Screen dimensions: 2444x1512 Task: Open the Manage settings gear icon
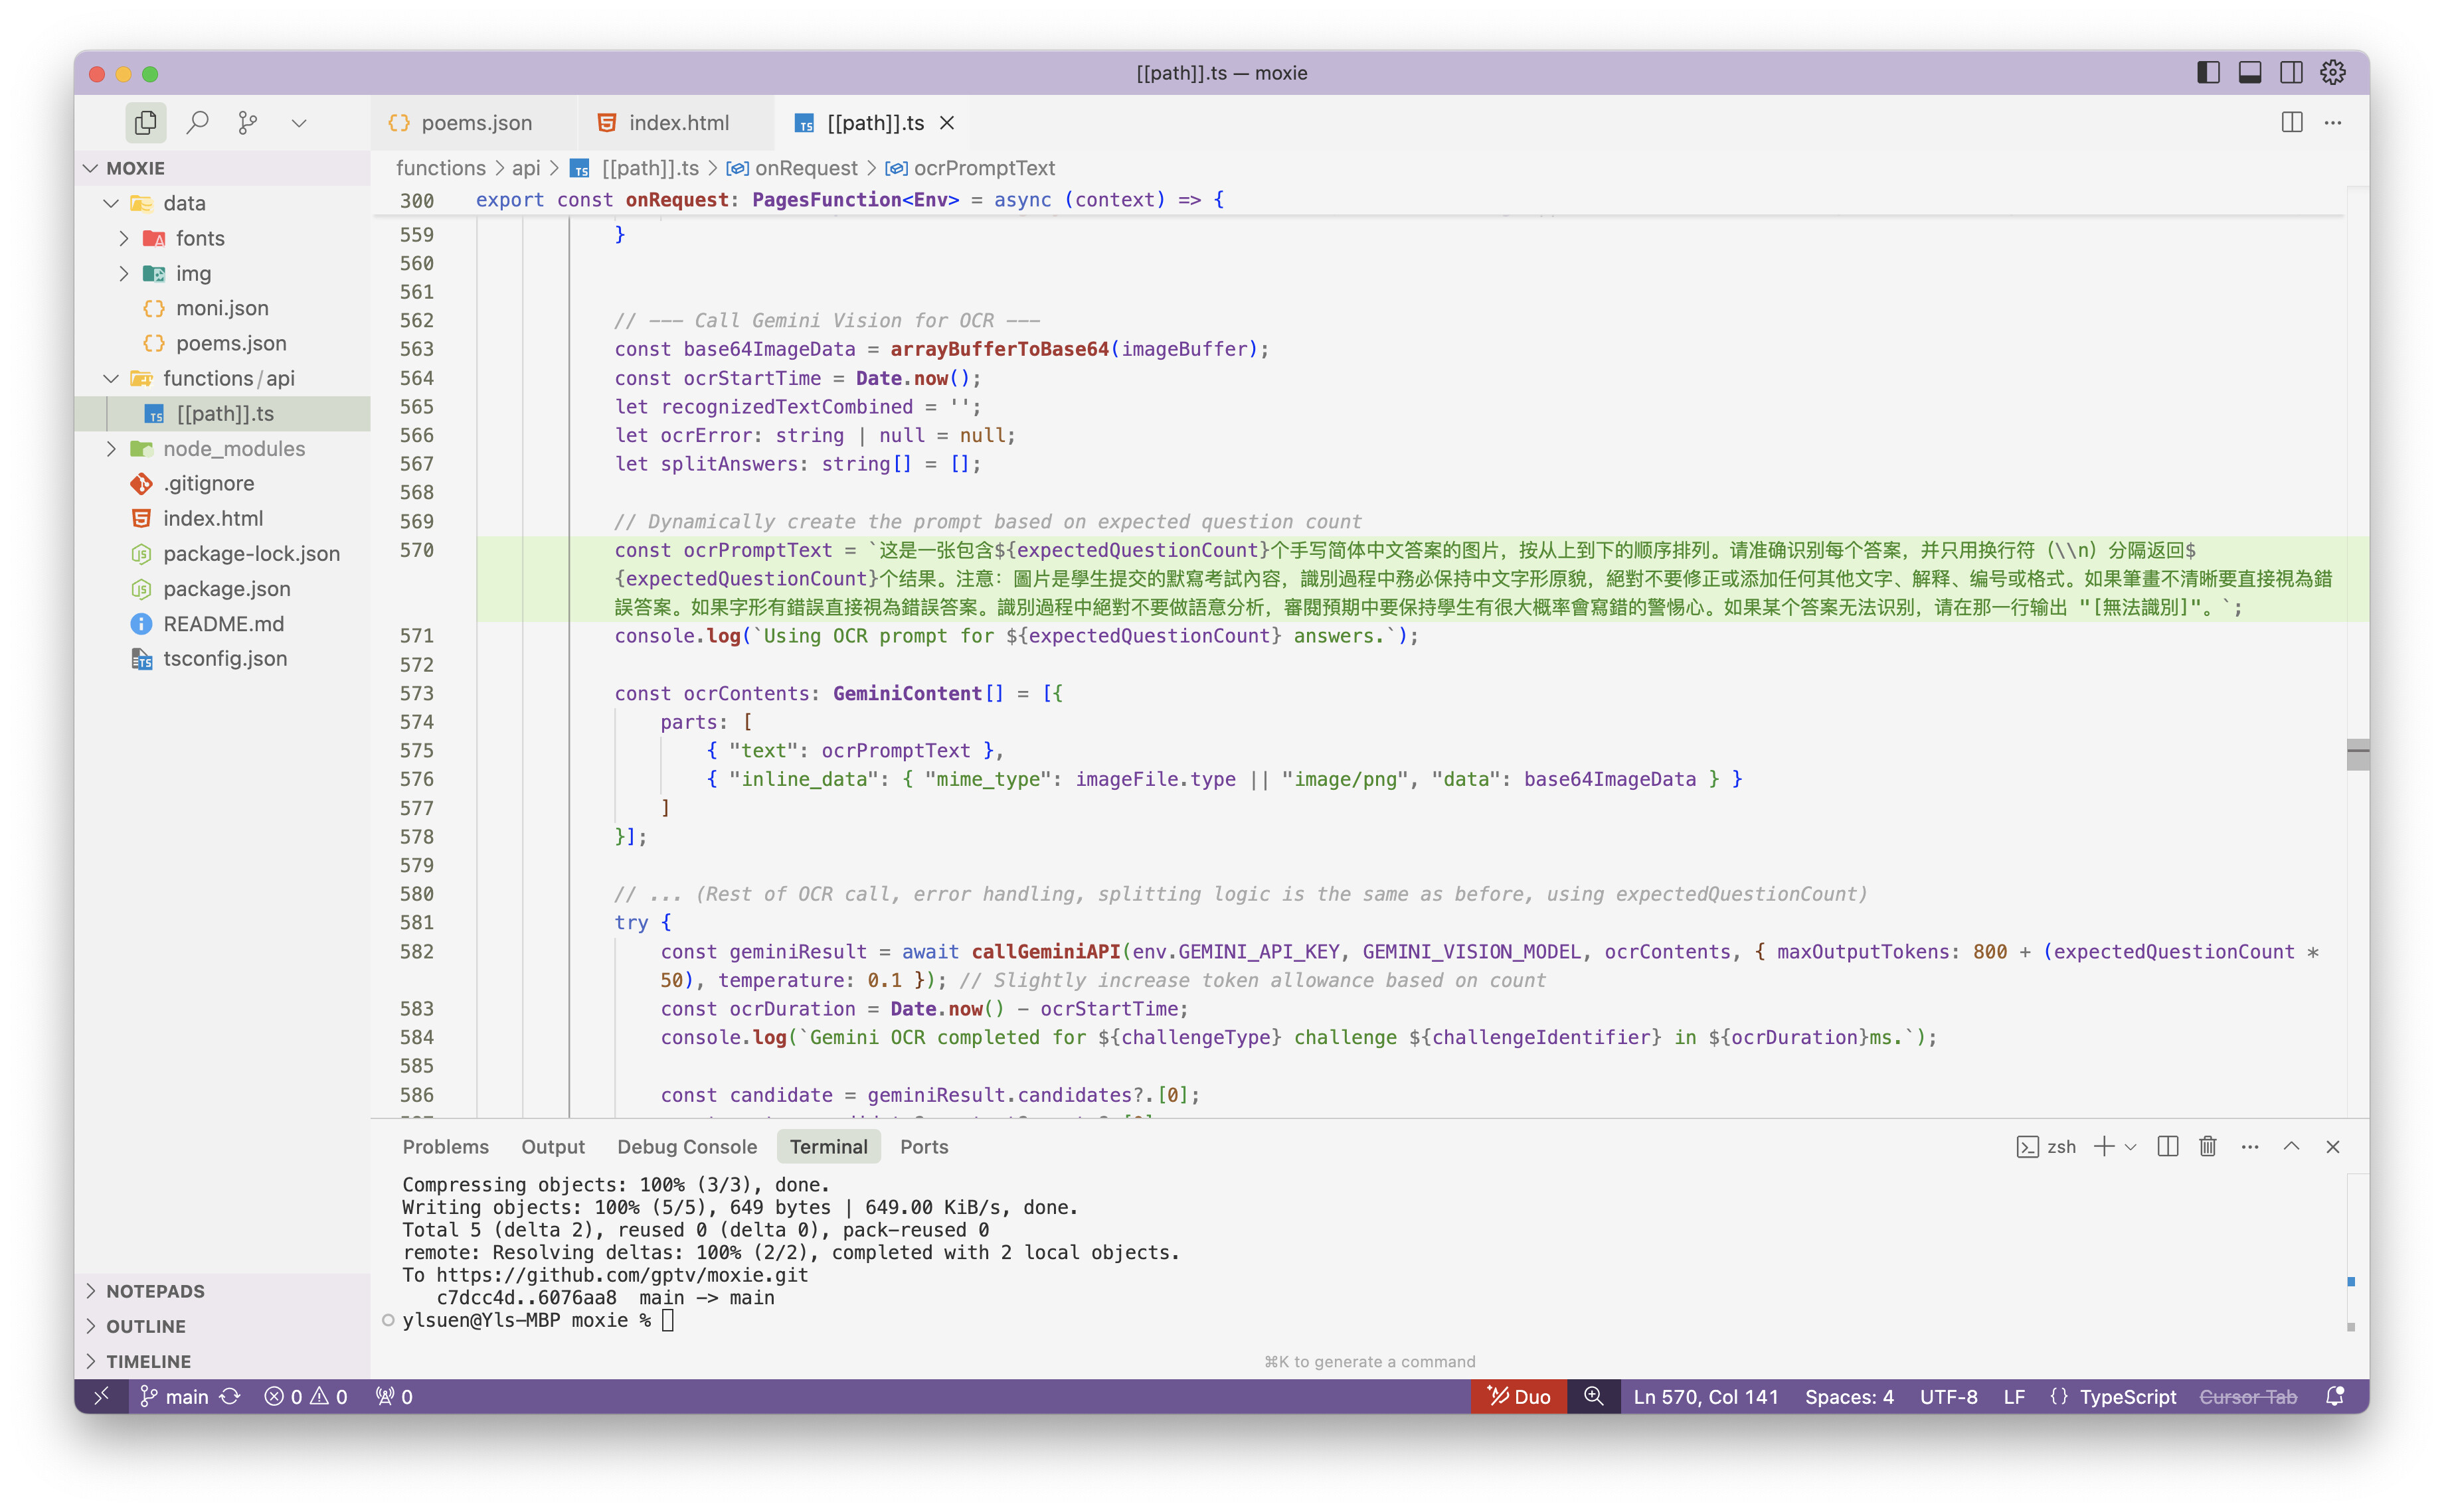pos(2332,72)
